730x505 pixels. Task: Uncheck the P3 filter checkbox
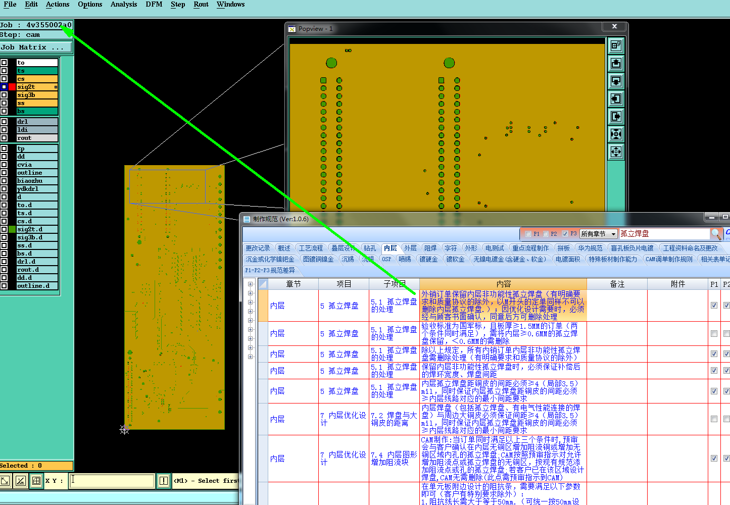565,234
